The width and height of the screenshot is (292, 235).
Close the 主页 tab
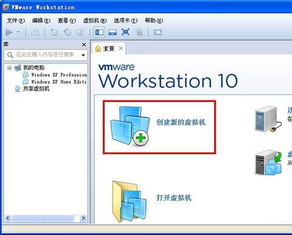pos(121,49)
